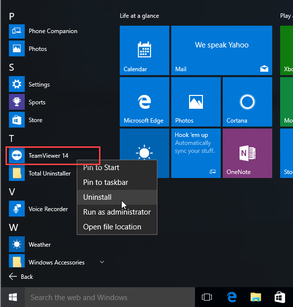Open the OneNote tile
The height and width of the screenshot is (307, 293).
point(247,153)
